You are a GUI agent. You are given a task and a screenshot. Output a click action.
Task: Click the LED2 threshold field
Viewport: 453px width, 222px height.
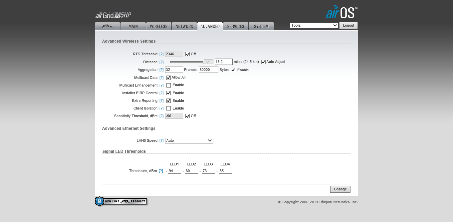click(x=191, y=171)
